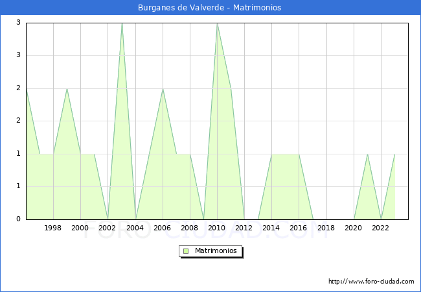Click the 2020 x-axis label
The width and height of the screenshot is (421, 292).
pos(354,228)
